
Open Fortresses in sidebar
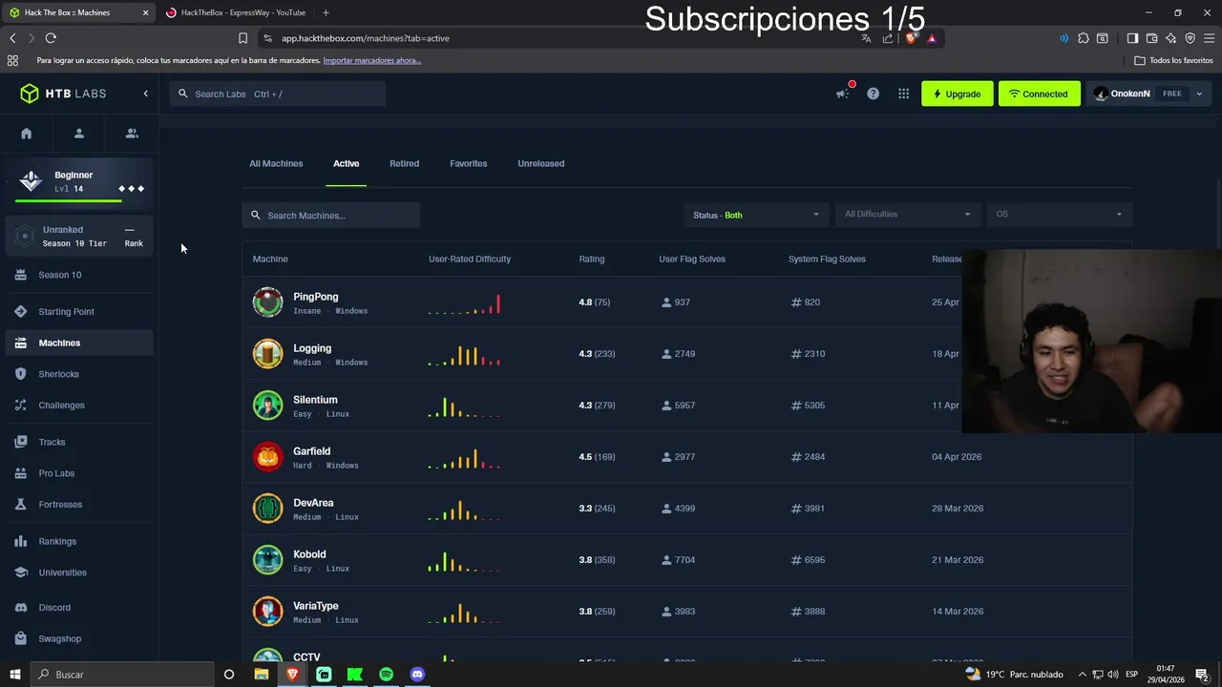[78, 505]
